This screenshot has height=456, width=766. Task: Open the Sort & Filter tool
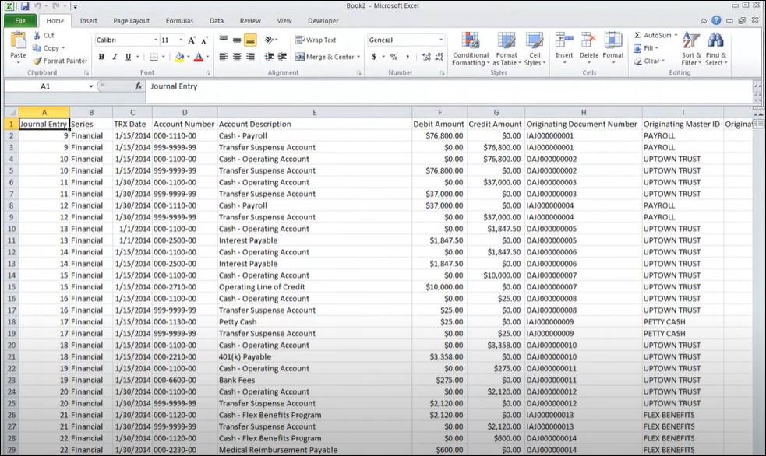pyautogui.click(x=691, y=41)
